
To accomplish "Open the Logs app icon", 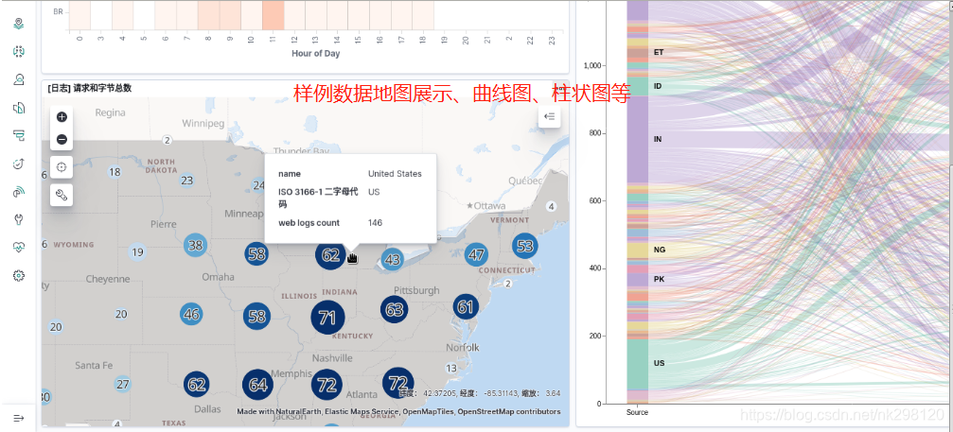I will [19, 108].
